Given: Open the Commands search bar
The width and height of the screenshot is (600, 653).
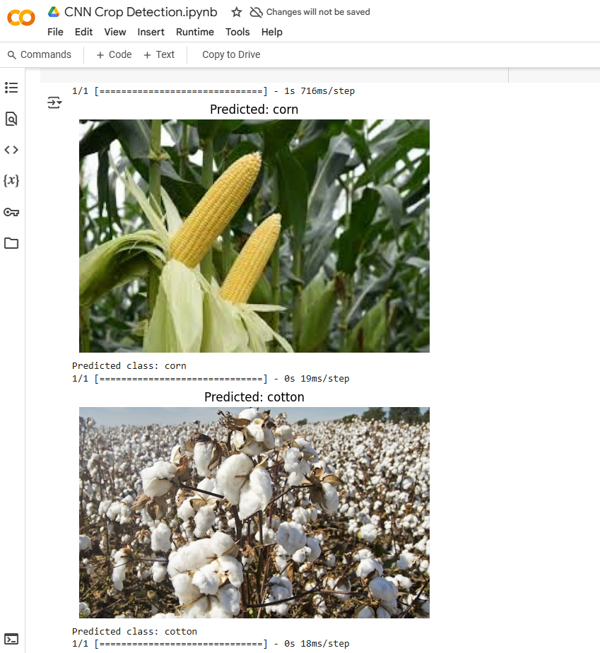Looking at the screenshot, I should click(40, 54).
